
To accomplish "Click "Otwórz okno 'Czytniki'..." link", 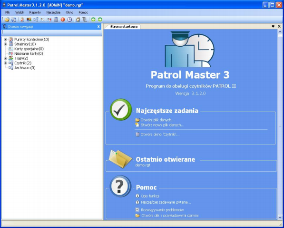I will pos(160,135).
